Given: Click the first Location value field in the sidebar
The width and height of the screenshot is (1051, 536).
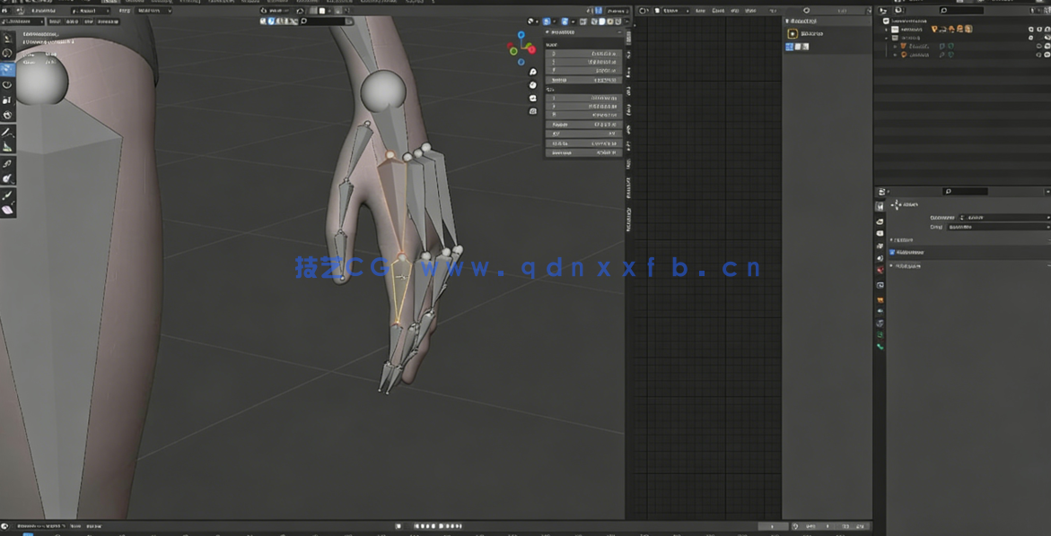Looking at the screenshot, I should tap(584, 53).
